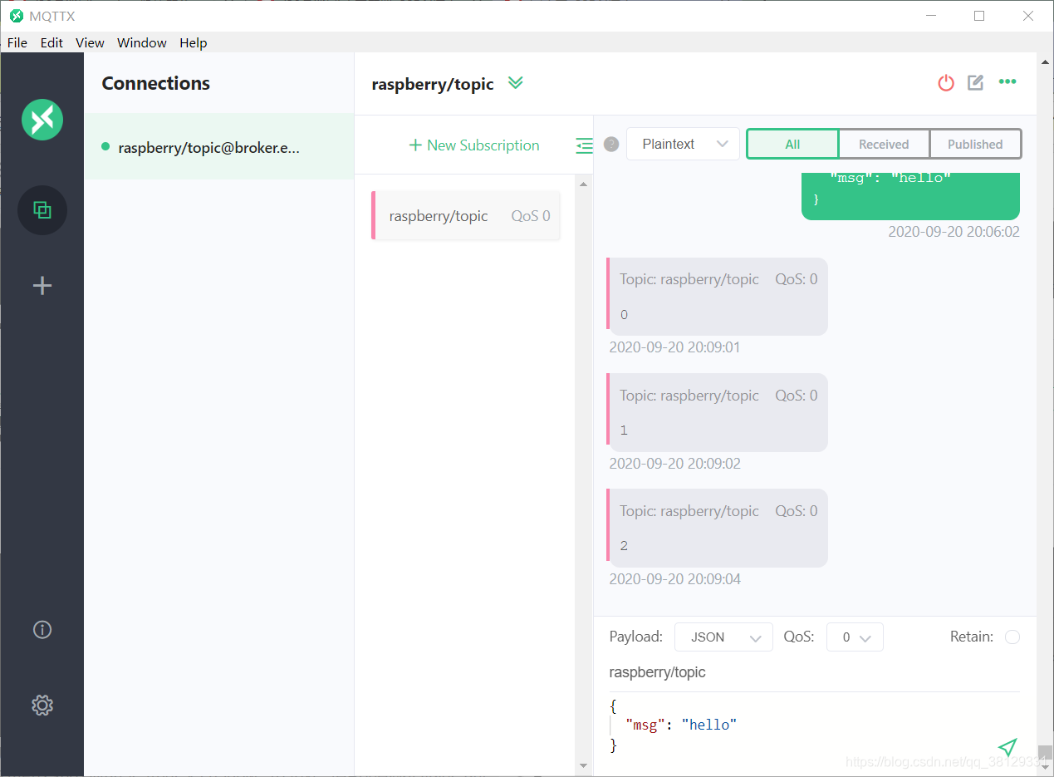Screen dimensions: 1054x777
Task: Click the received message with payload 1
Action: [x=718, y=413]
